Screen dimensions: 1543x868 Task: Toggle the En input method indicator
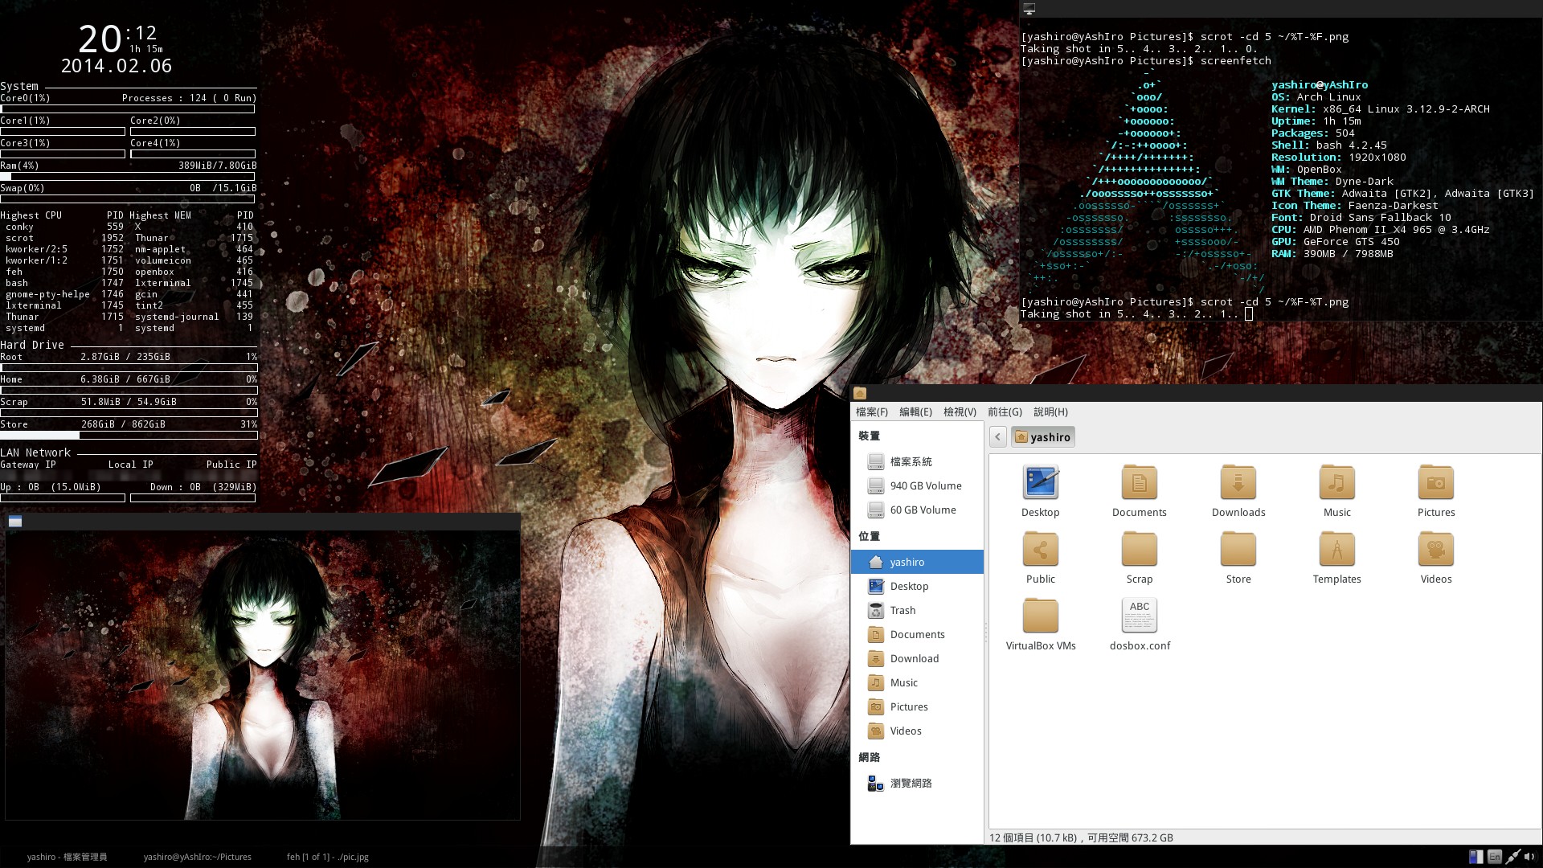point(1494,857)
